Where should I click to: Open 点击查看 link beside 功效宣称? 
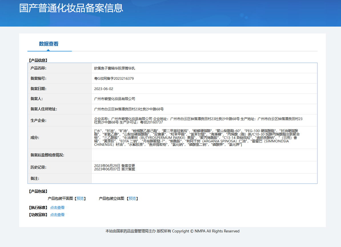coord(57,215)
